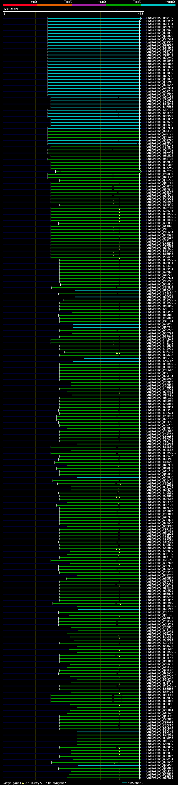The height and width of the screenshot is (785, 178).
Task: Click hit UniRef100_B8CCN4
Action: click(160, 732)
